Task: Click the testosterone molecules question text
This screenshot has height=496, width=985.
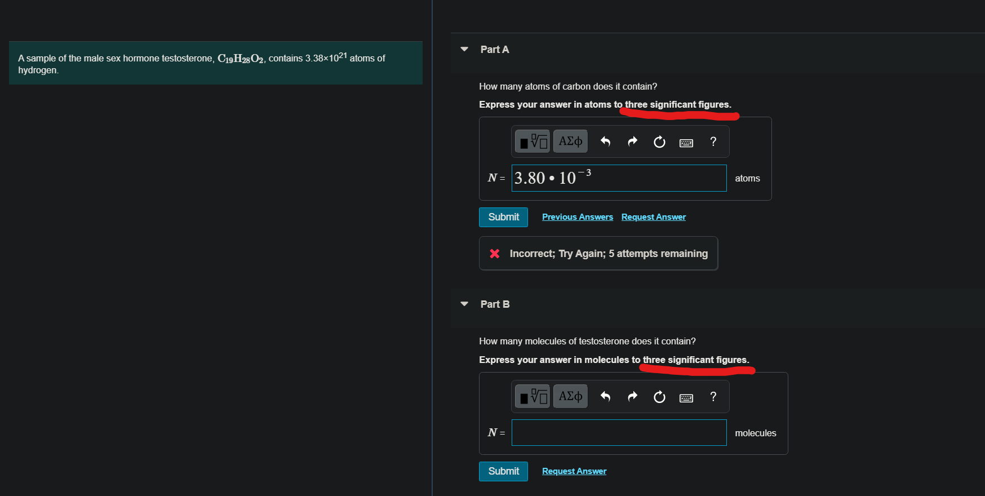Action: pos(587,342)
